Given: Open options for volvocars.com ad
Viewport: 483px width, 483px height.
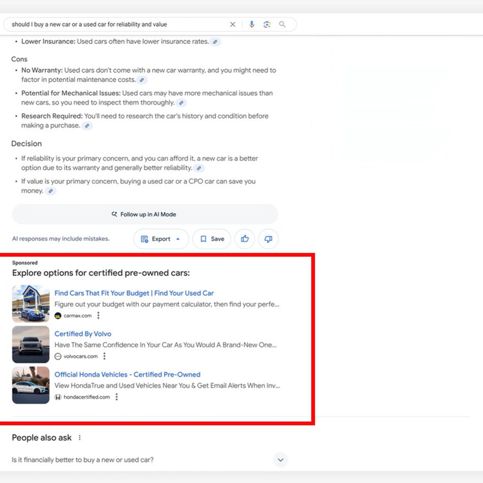Looking at the screenshot, I should click(104, 356).
